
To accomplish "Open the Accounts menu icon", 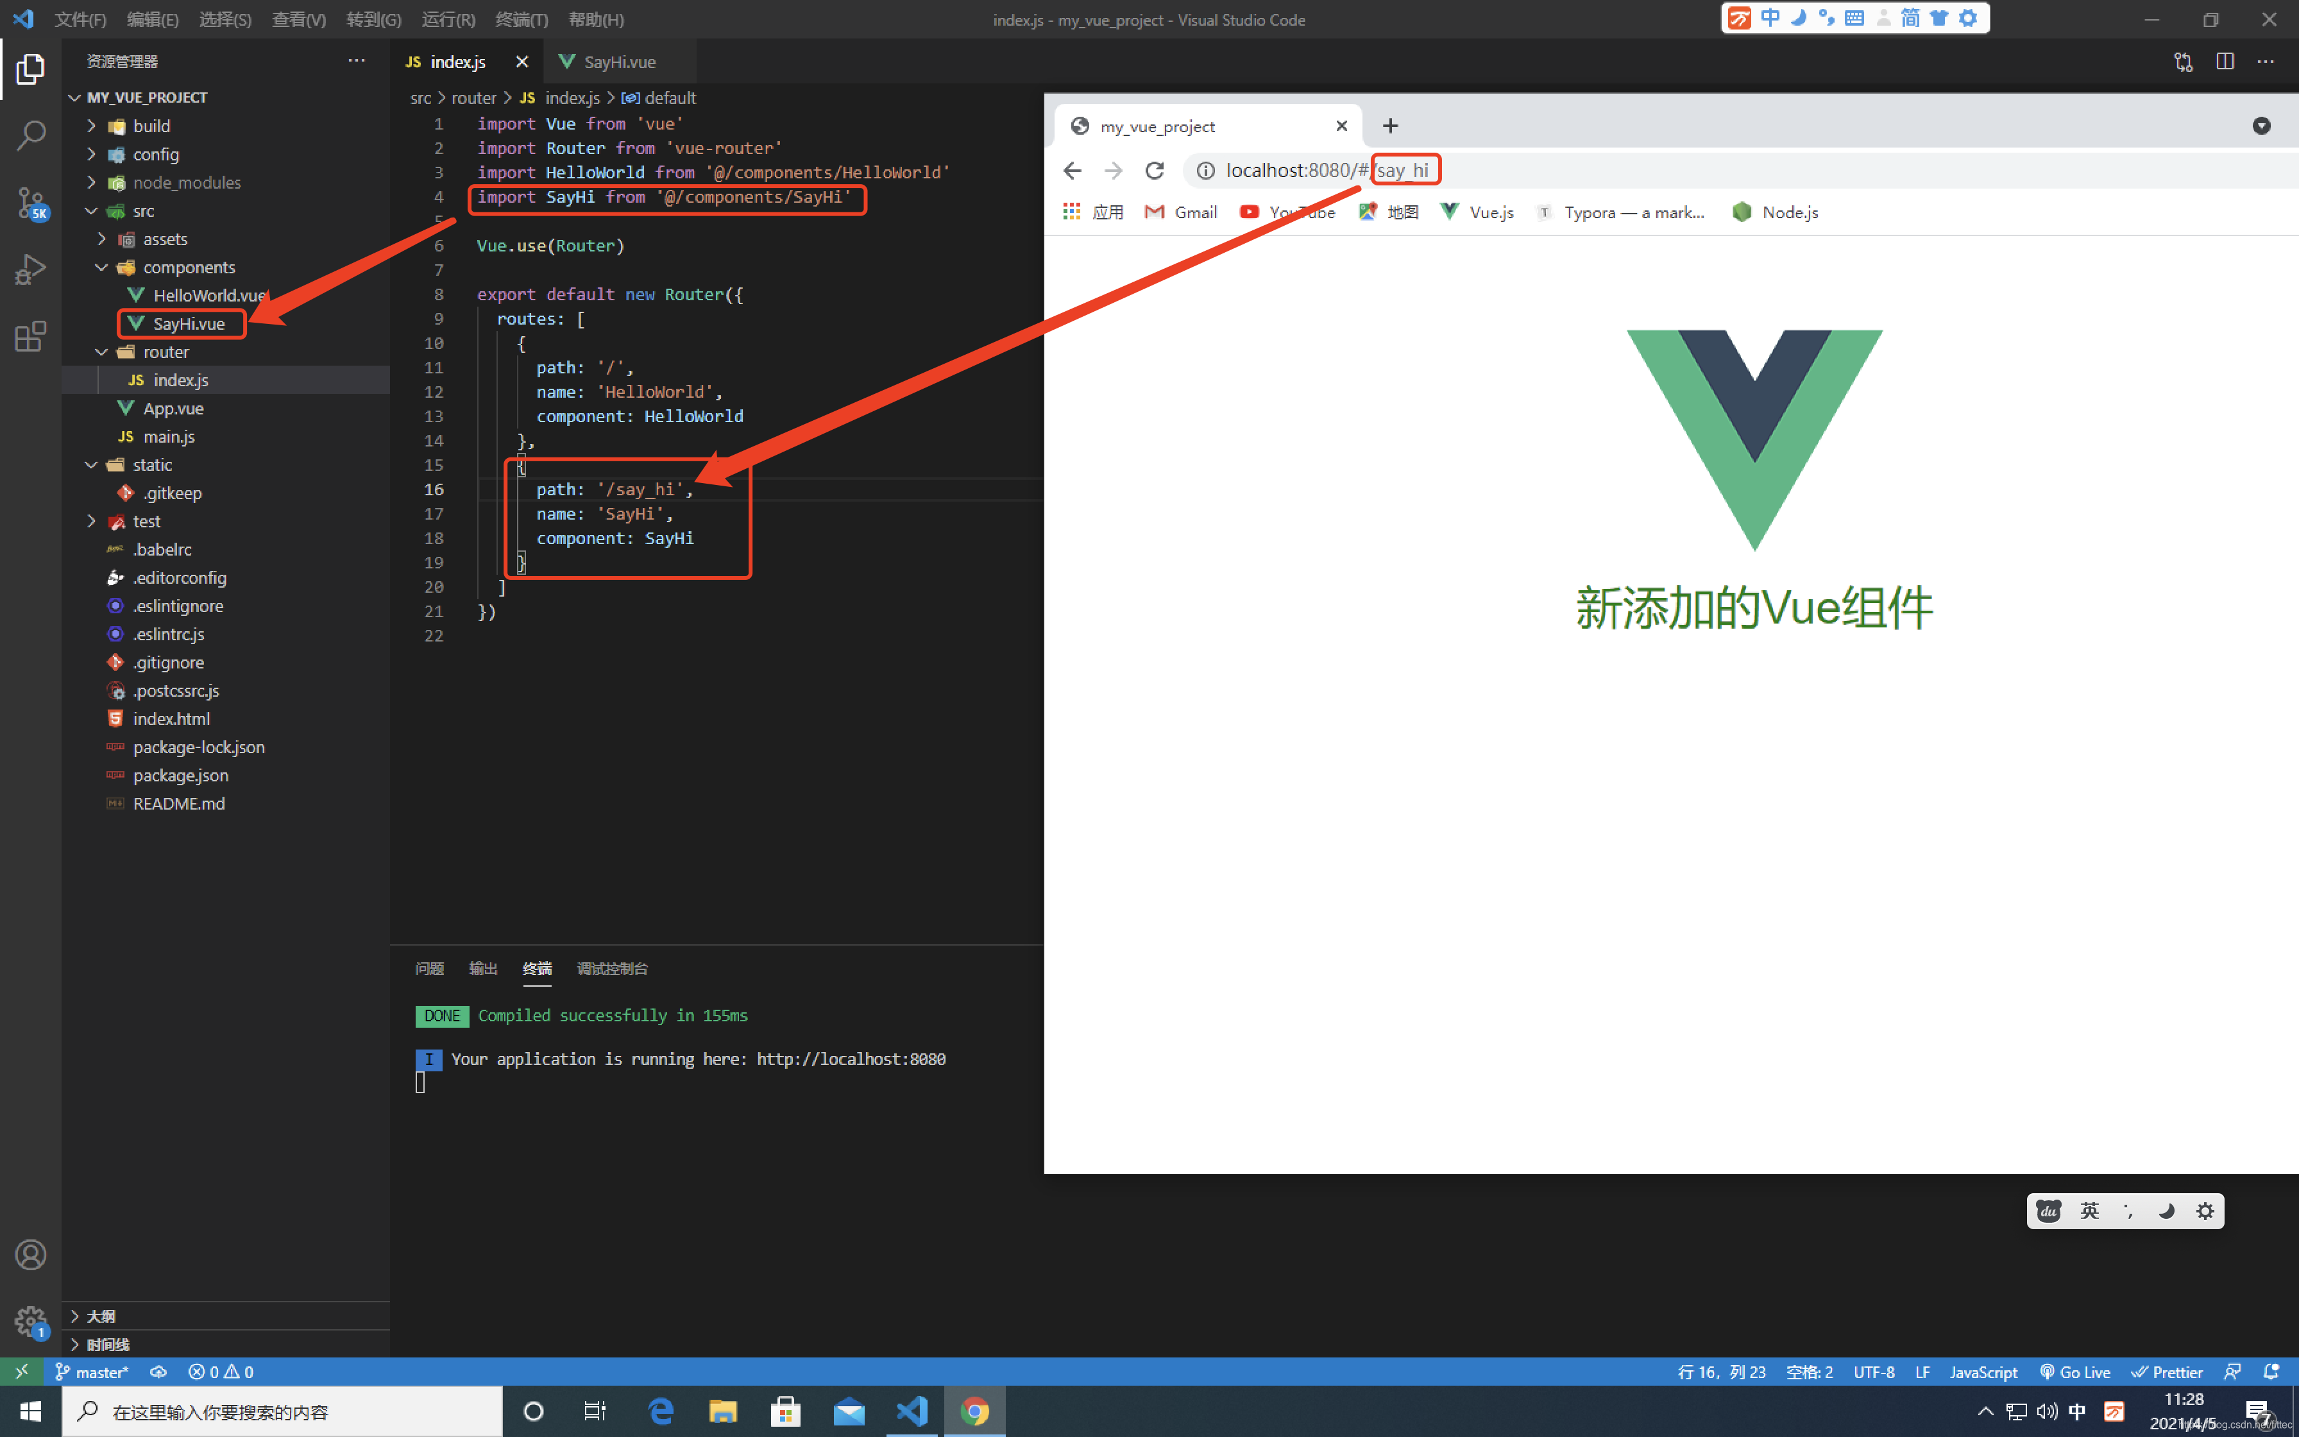I will 30,1255.
